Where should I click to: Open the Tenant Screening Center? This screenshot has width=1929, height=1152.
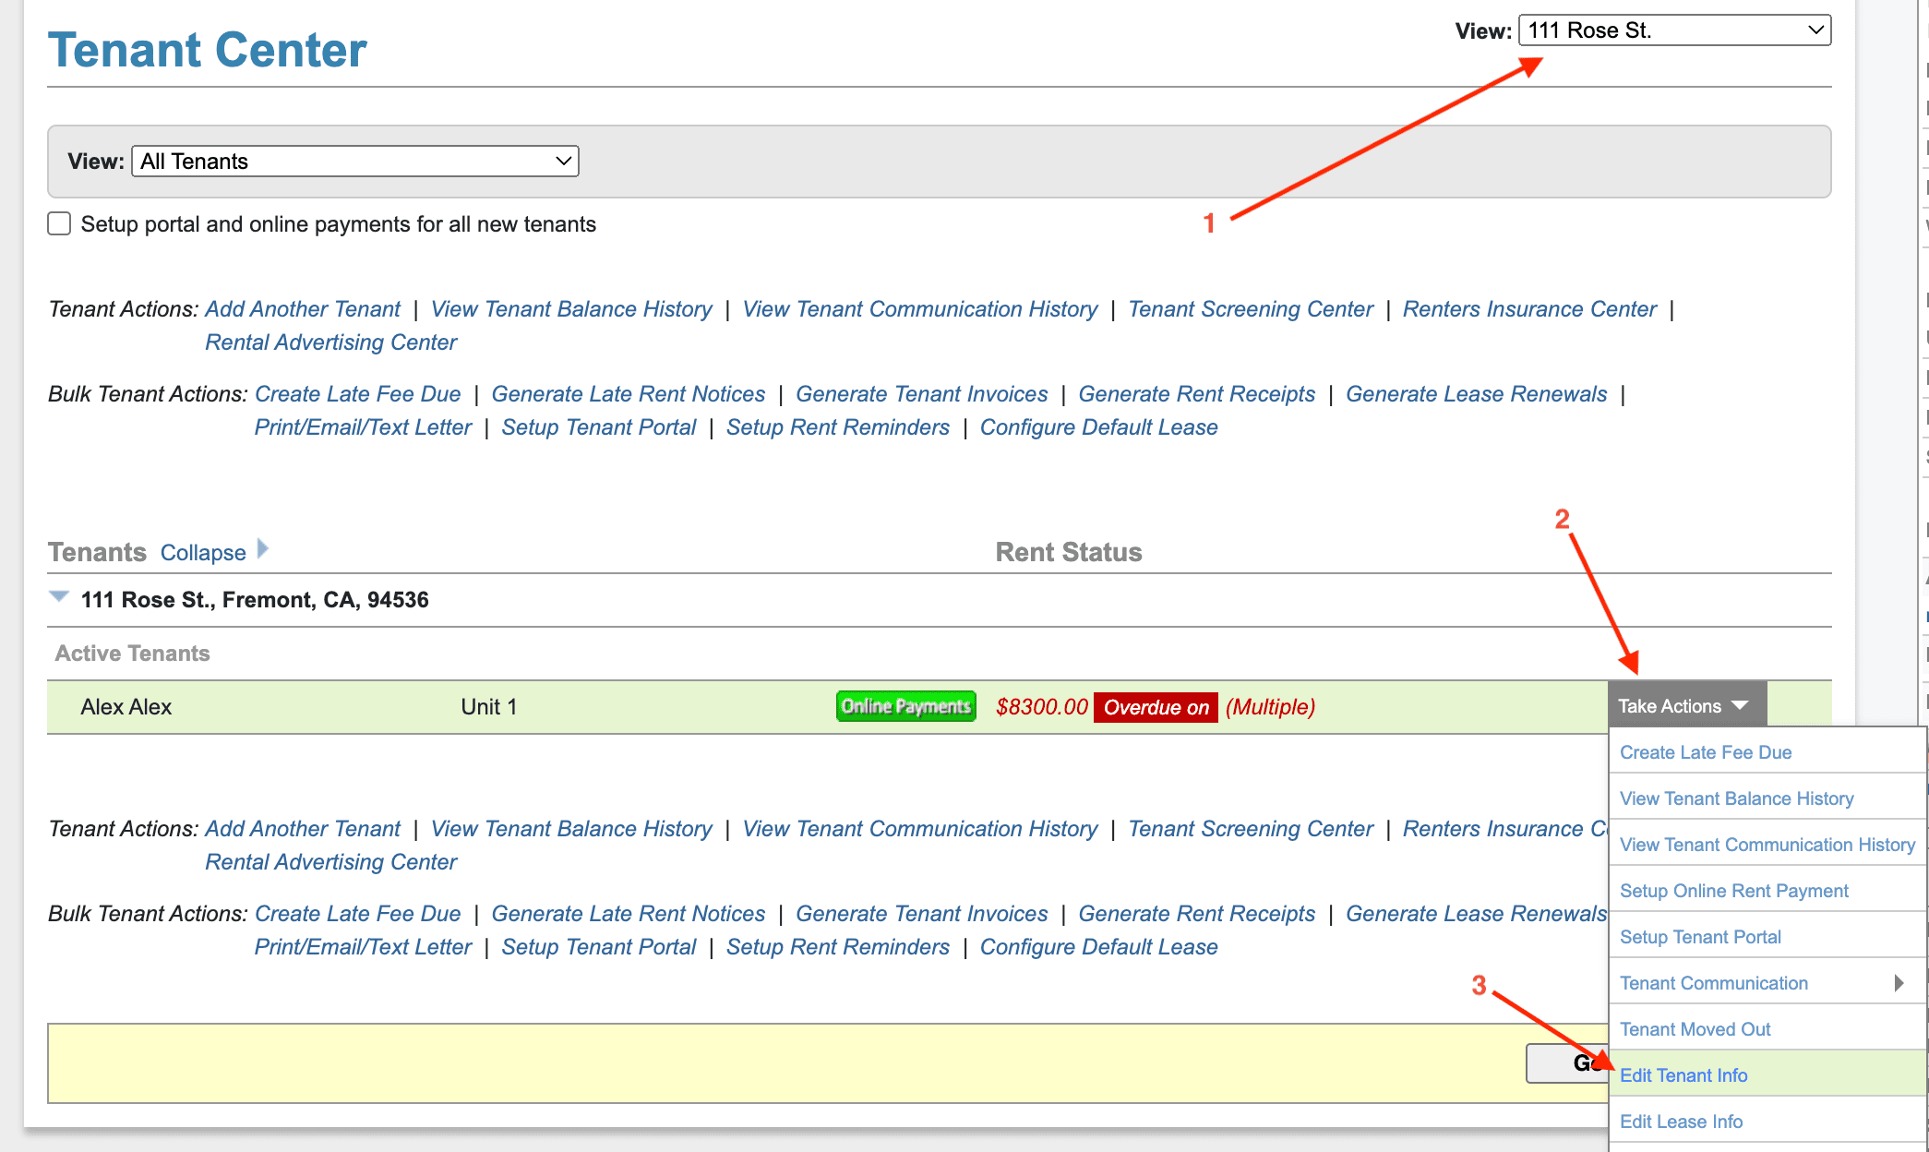point(1251,308)
